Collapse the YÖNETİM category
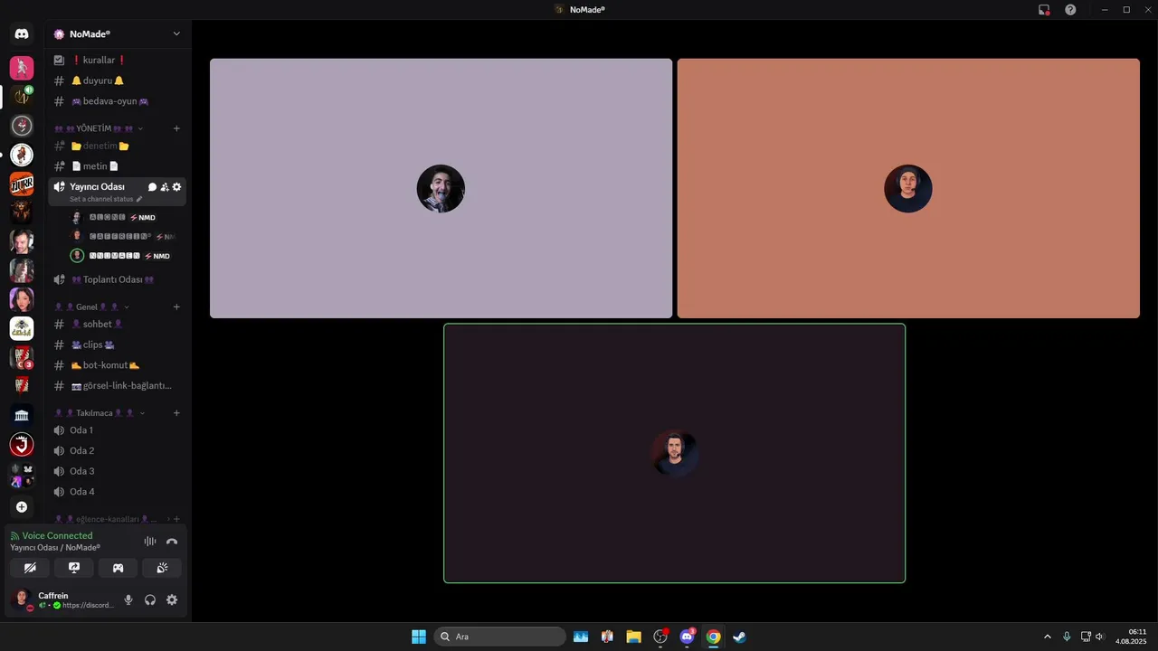The height and width of the screenshot is (651, 1158). [99, 128]
